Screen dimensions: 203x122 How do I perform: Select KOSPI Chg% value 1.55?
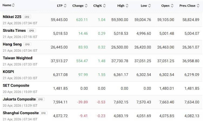tap(102, 75)
